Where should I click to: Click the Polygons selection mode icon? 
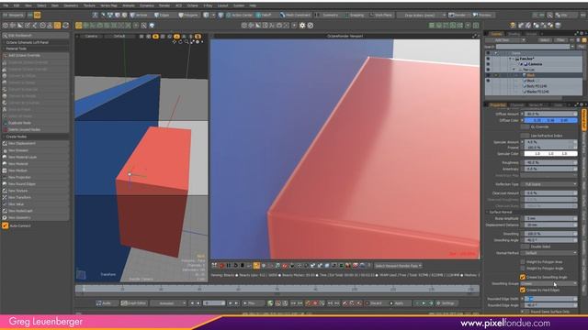click(181, 16)
